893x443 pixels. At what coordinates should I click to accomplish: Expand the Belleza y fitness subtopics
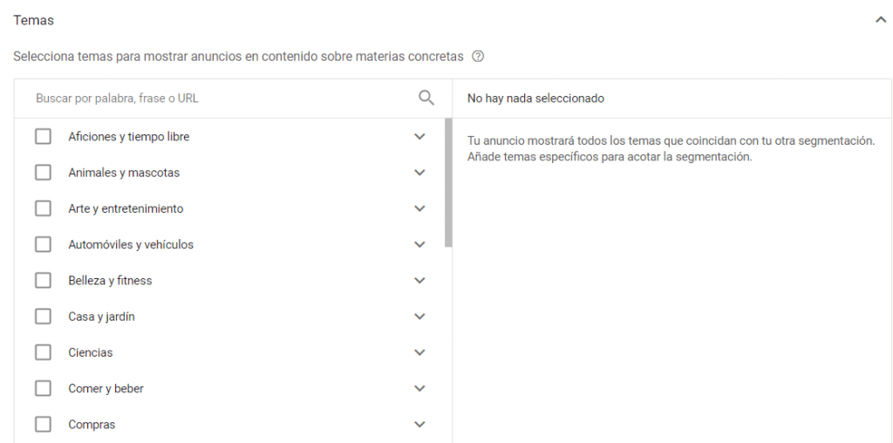pos(419,281)
